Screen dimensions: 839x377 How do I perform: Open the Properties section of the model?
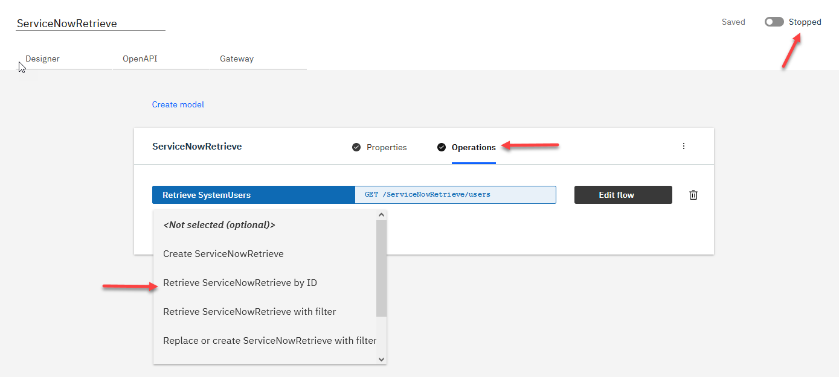click(387, 147)
